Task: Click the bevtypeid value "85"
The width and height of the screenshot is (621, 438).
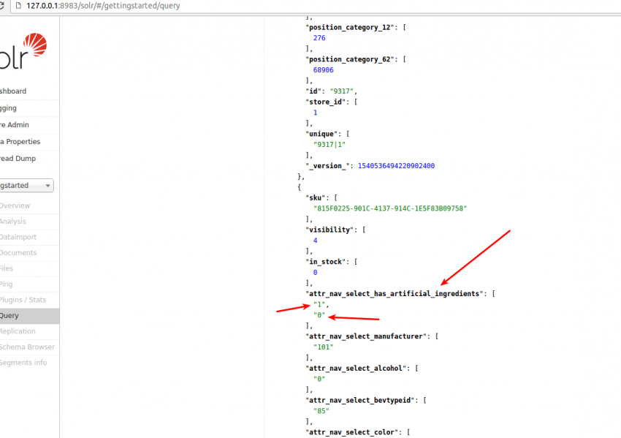Action: tap(321, 411)
